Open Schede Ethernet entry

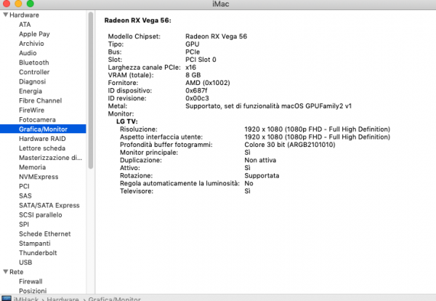click(45, 233)
